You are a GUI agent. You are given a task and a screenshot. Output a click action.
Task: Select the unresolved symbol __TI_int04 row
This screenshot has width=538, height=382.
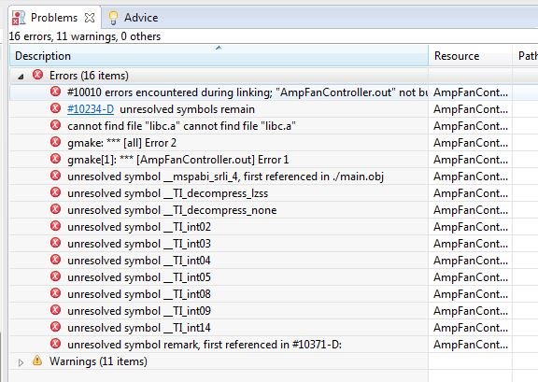(x=274, y=261)
